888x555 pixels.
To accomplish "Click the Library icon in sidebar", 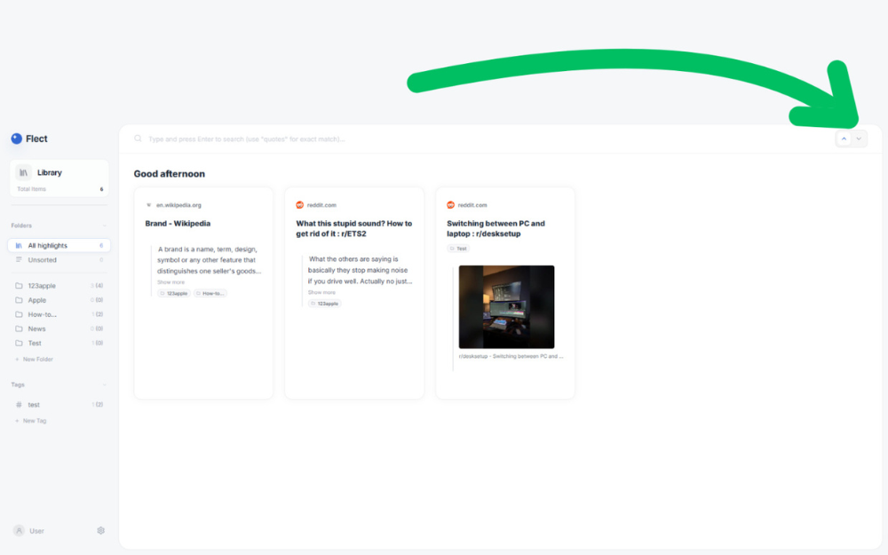I will click(x=23, y=173).
